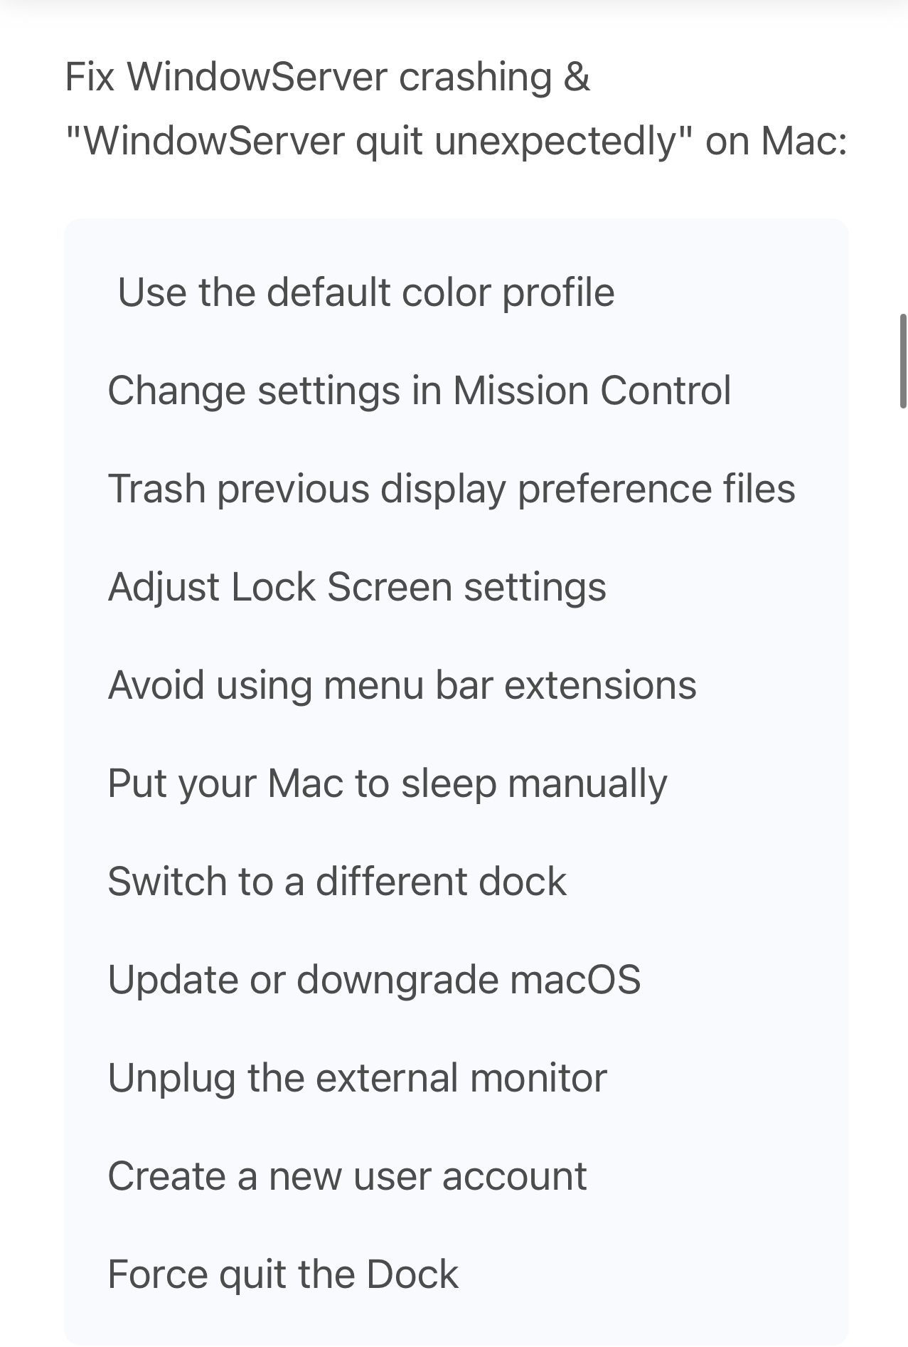Jump to 'Adjust Lock Screen settings' section
The image size is (908, 1347).
click(357, 587)
